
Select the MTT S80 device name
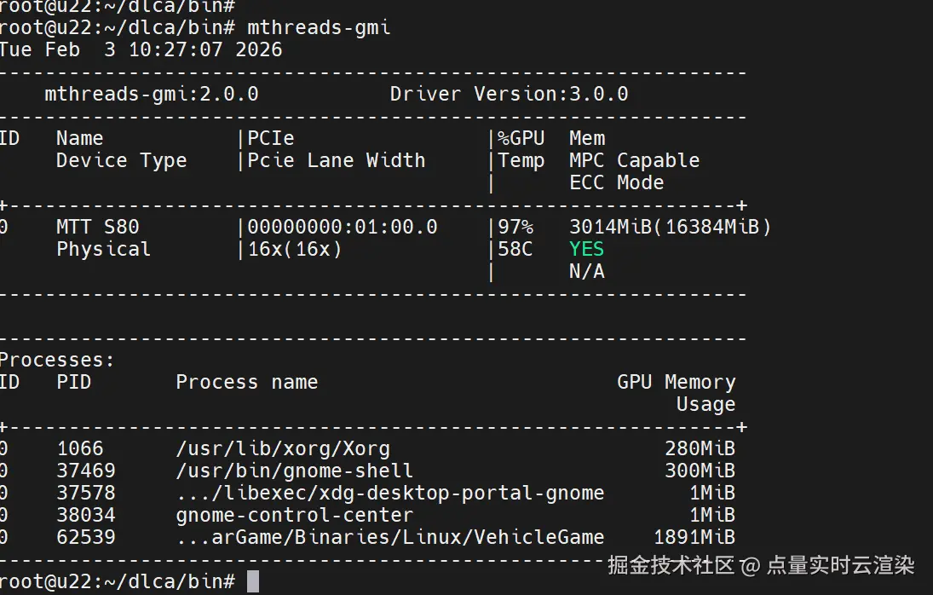point(97,227)
